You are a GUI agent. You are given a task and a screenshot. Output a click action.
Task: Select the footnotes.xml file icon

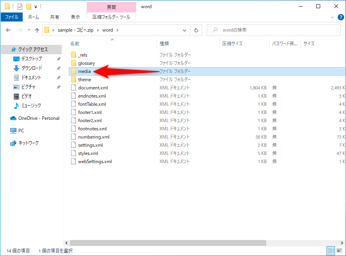74,129
